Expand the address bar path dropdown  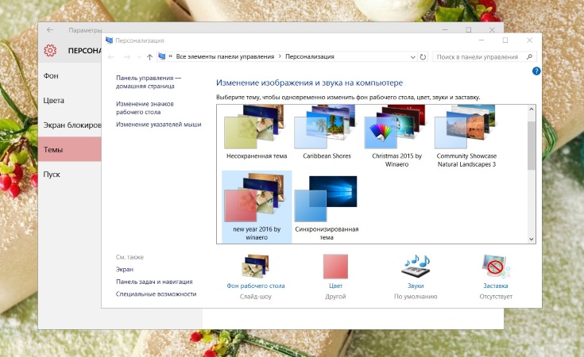pyautogui.click(x=412, y=57)
